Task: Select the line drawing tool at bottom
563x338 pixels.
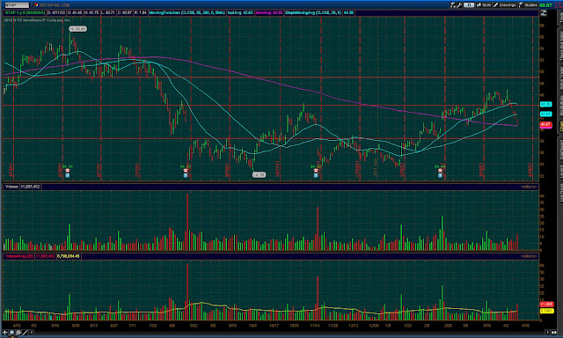Action: tap(25, 333)
